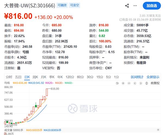
Task: Select the 周K chart tab
Action: click(x=35, y=77)
